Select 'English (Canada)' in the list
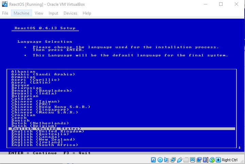 tap(122, 137)
